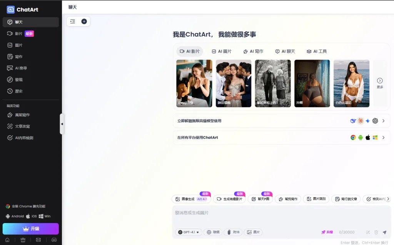Image resolution: width=394 pixels, height=245 pixels.
Task: Click the gradient 升級 upgrade button
Action: (31, 229)
